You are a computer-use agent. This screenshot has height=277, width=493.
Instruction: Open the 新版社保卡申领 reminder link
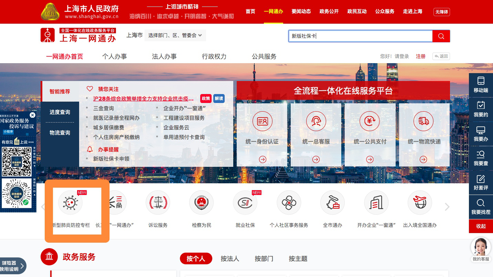pos(111,159)
